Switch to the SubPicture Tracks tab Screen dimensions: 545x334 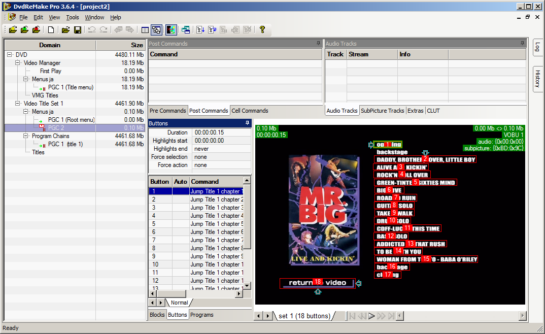[x=382, y=111]
